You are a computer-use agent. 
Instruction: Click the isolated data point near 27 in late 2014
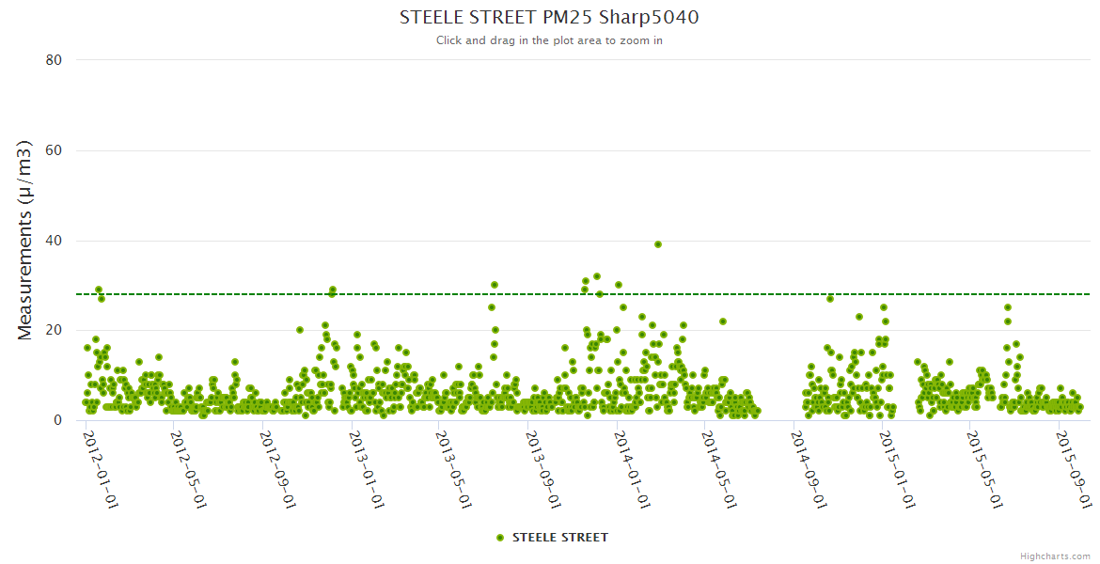coord(830,299)
